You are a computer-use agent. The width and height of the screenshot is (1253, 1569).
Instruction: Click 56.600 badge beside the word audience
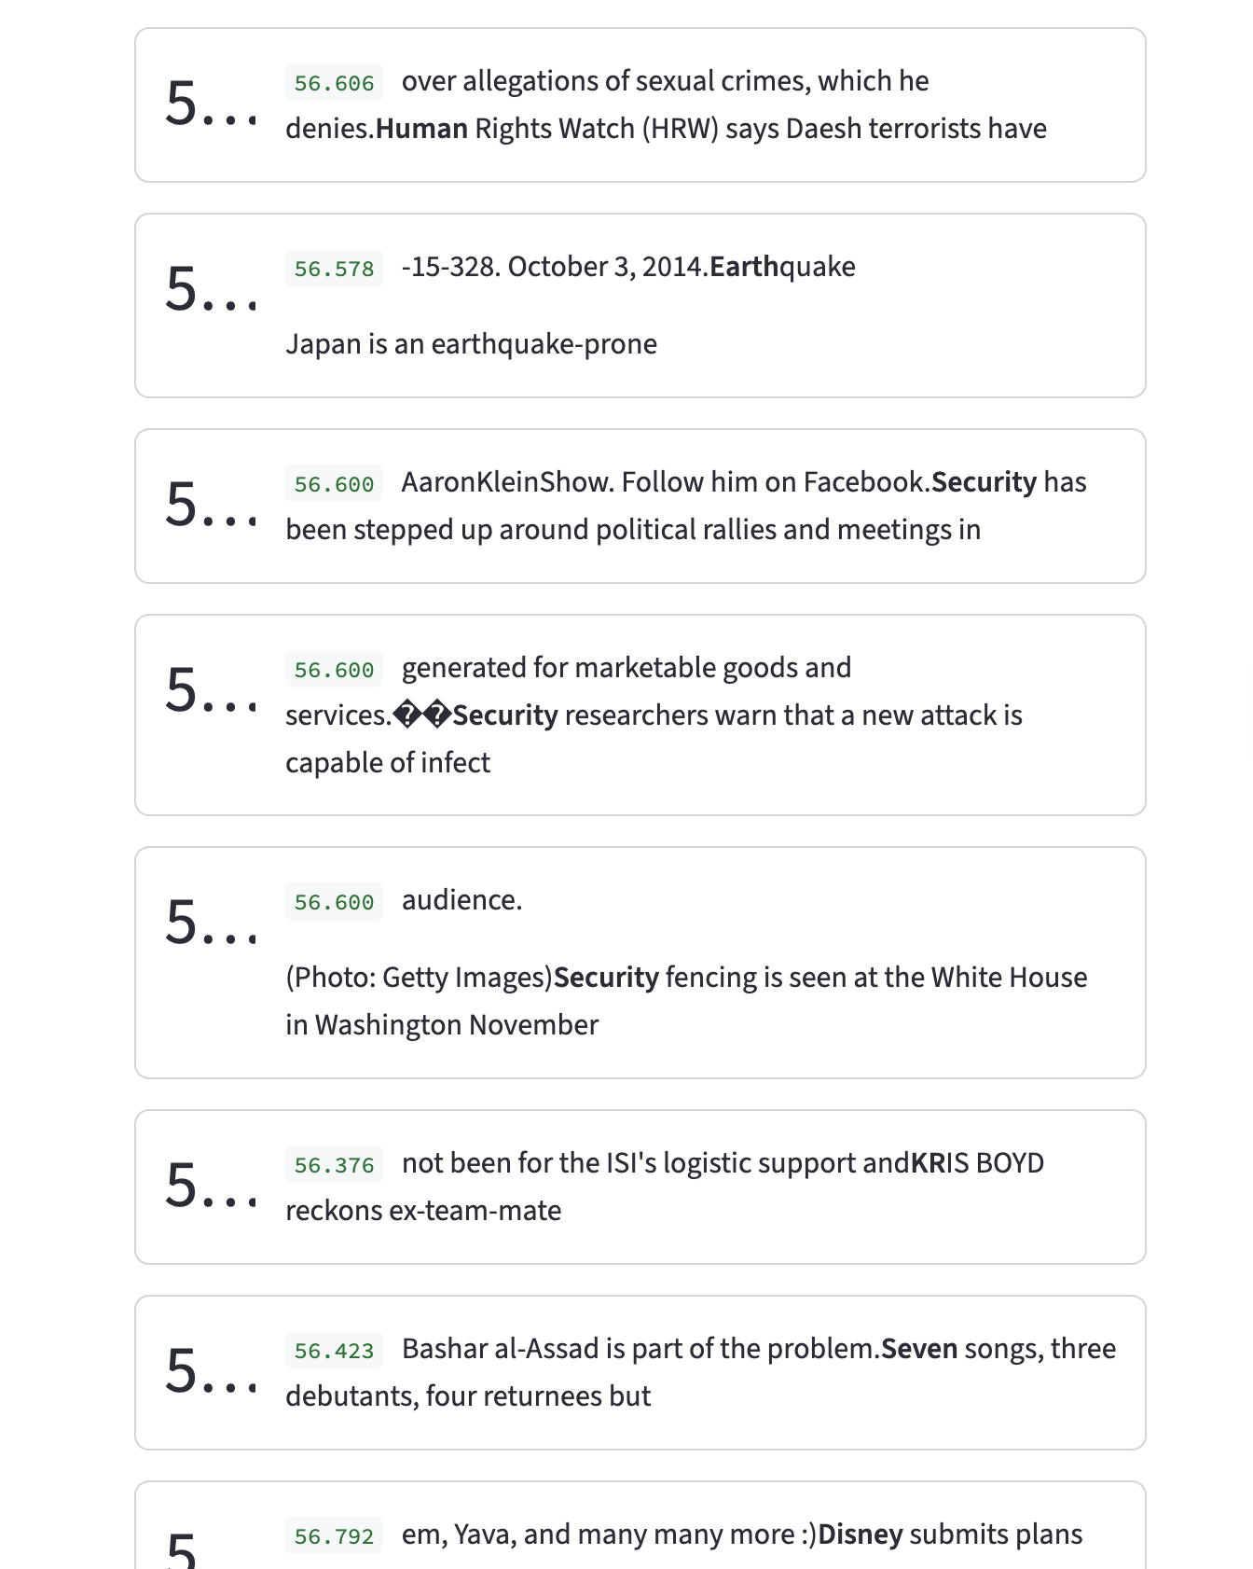(334, 902)
